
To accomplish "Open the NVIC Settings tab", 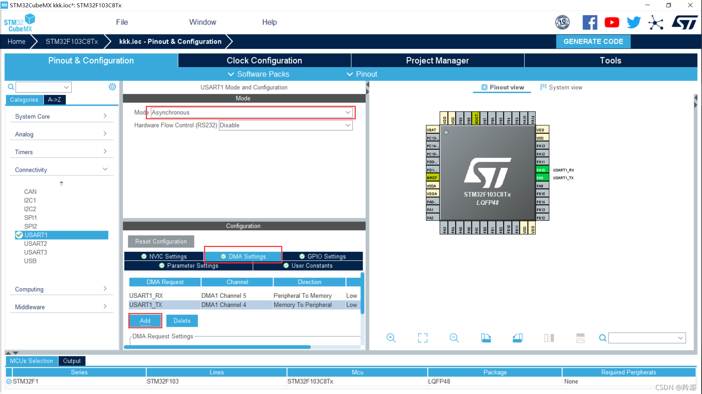I will coord(164,256).
